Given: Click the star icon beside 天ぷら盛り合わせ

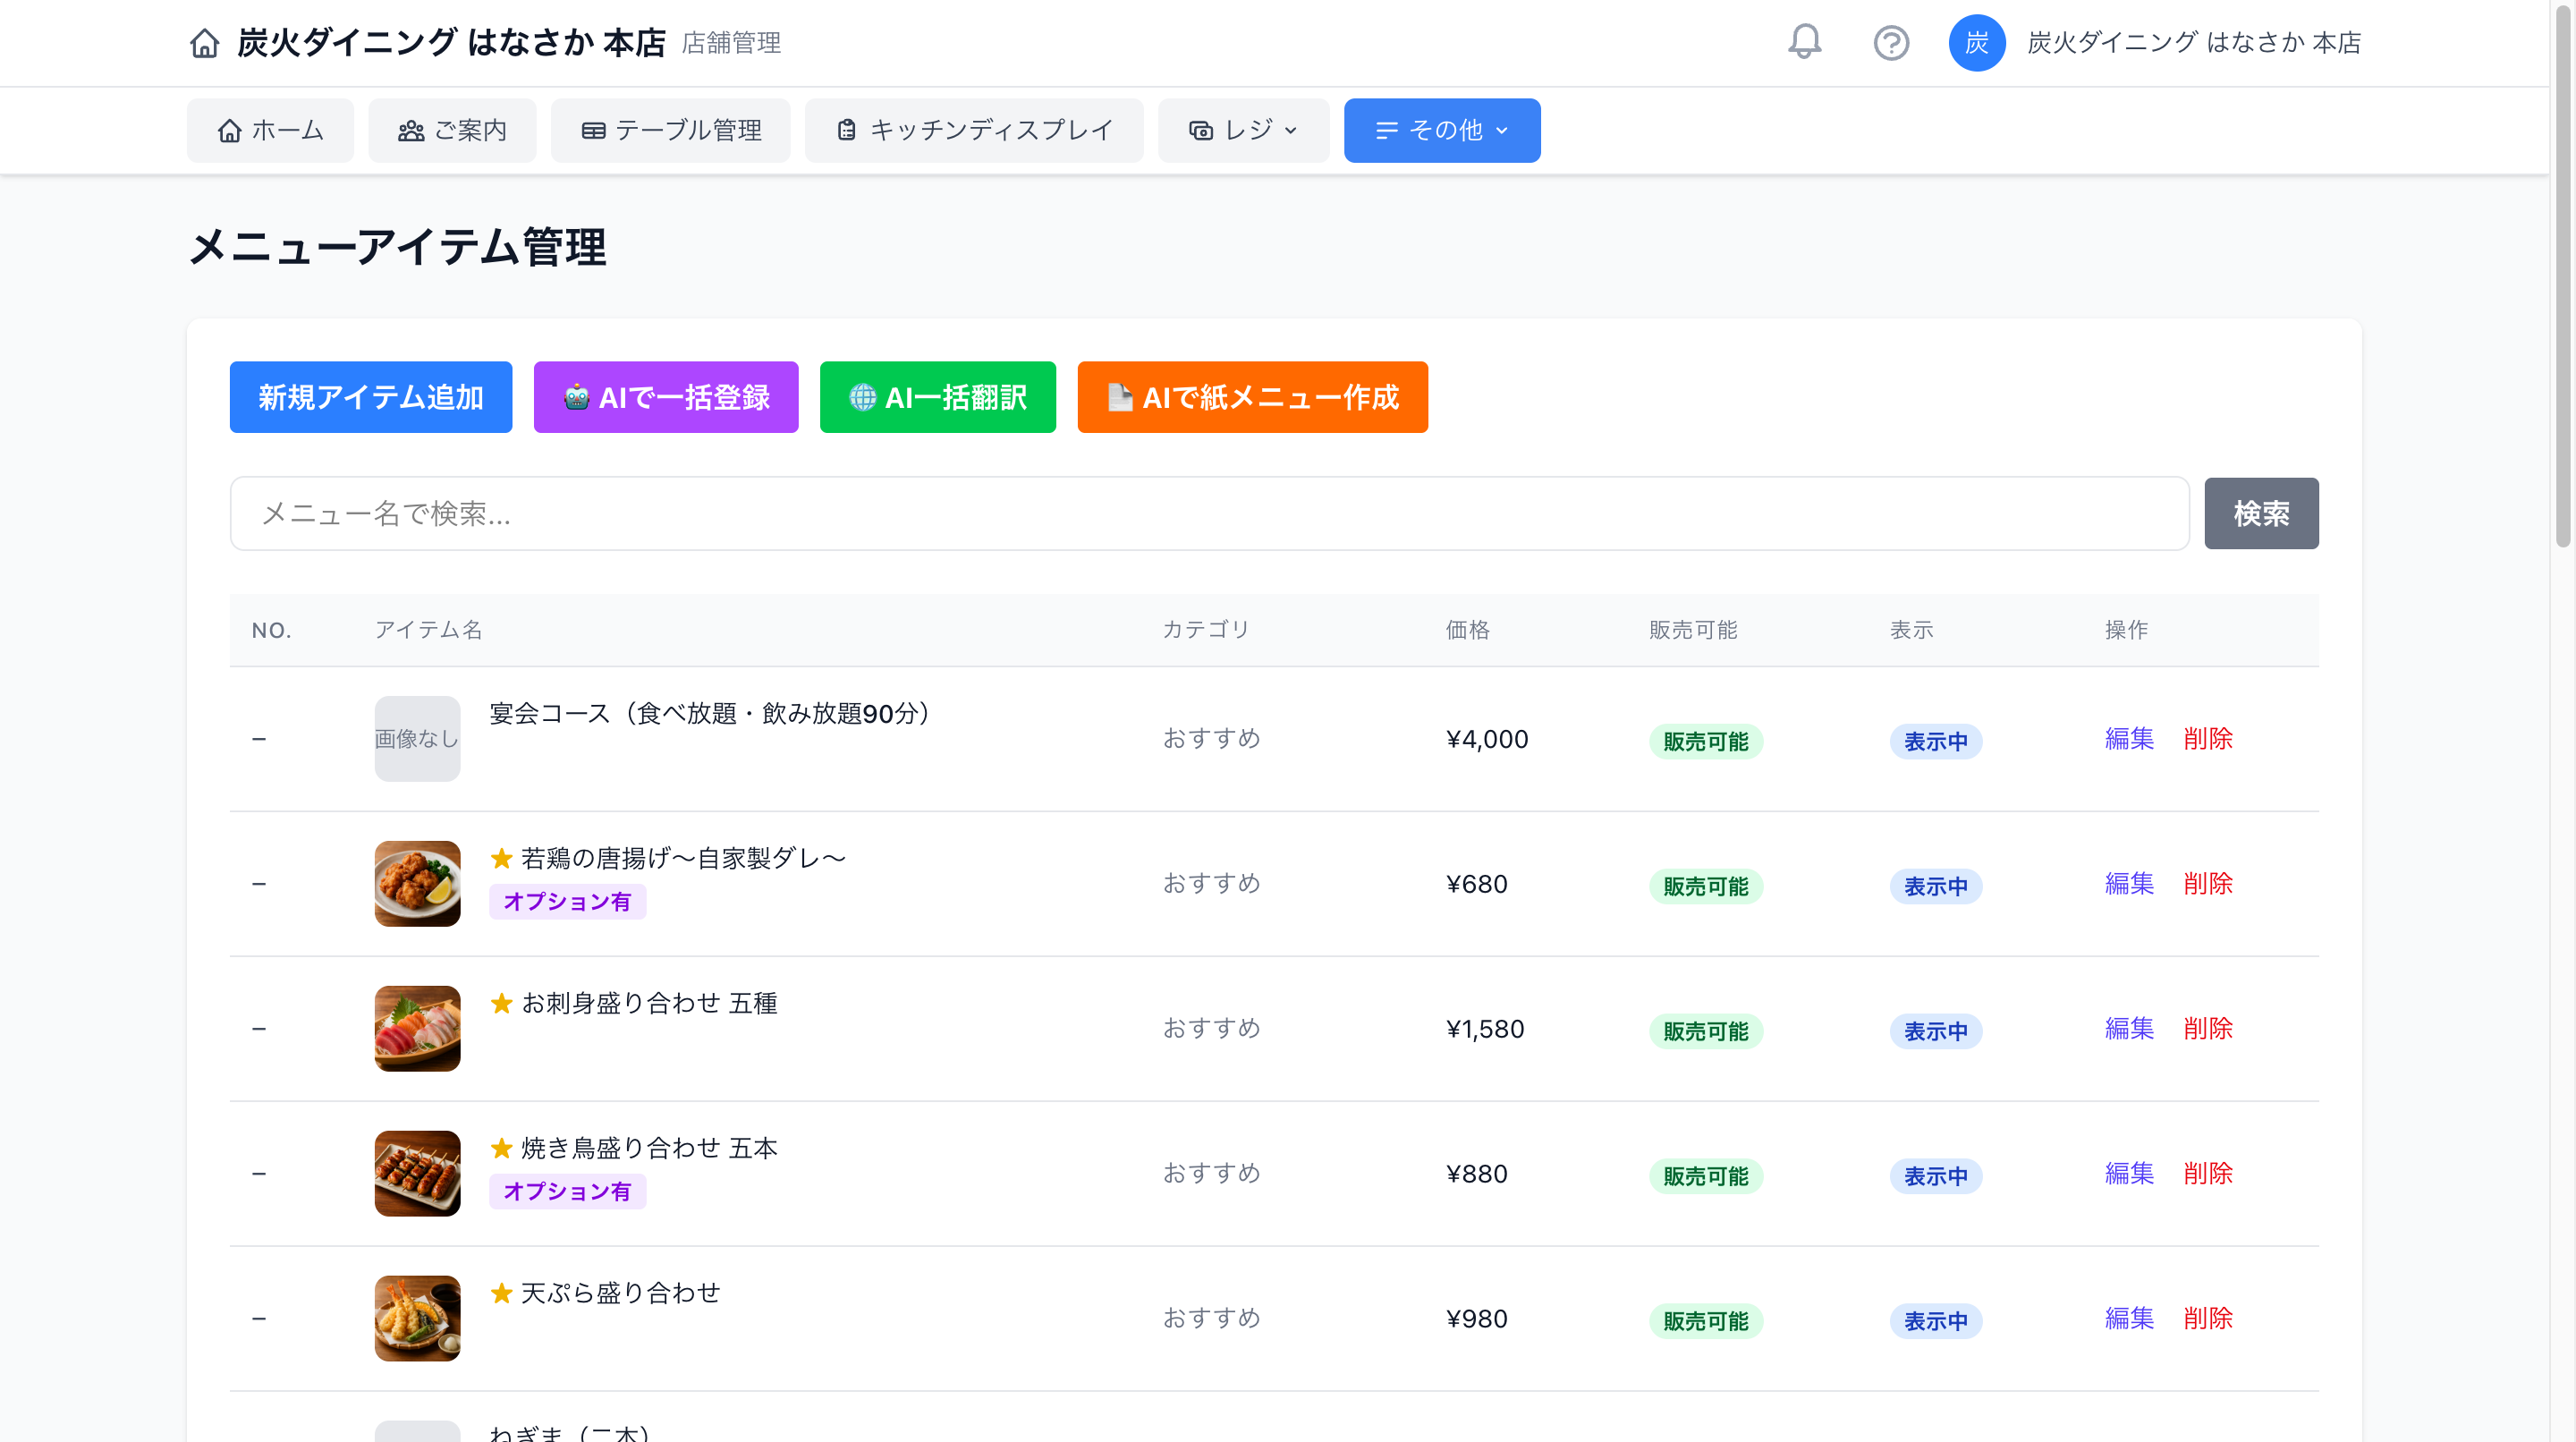Looking at the screenshot, I should coord(501,1293).
